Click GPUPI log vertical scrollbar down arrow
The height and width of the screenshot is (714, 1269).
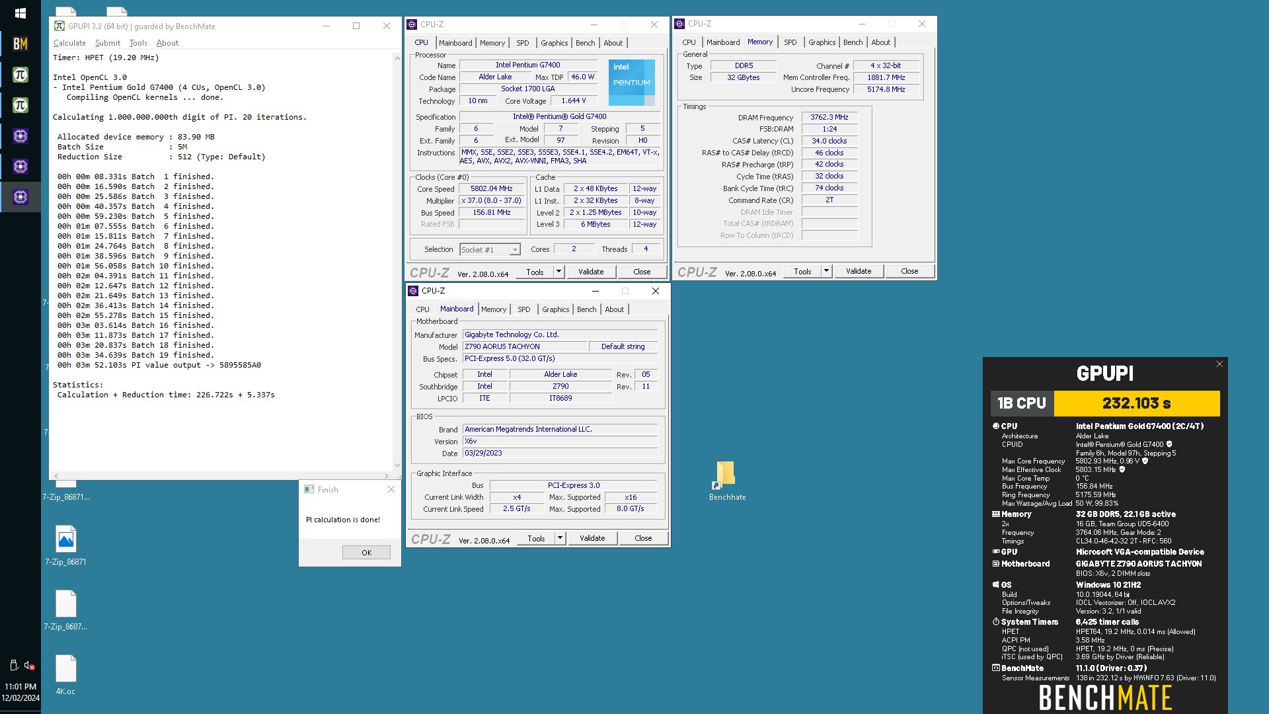pyautogui.click(x=397, y=465)
